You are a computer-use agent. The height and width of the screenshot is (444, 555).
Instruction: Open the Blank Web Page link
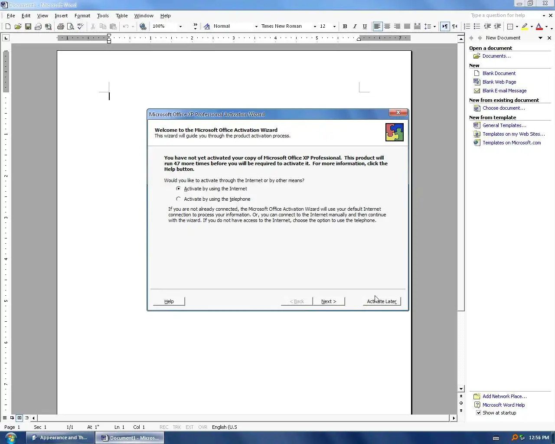(499, 82)
